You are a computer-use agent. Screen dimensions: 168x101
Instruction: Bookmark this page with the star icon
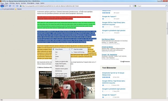[130, 6]
